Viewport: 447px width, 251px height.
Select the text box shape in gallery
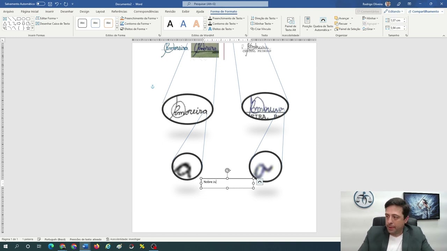click(5, 19)
